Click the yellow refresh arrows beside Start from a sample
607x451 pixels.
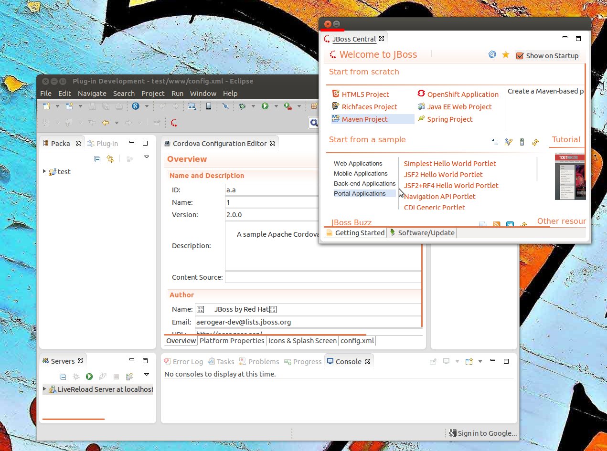[x=535, y=142]
